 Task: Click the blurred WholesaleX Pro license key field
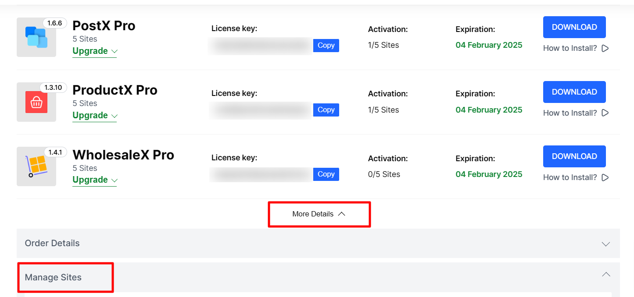click(261, 174)
